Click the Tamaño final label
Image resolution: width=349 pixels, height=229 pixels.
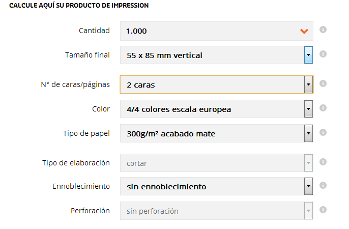click(88, 55)
